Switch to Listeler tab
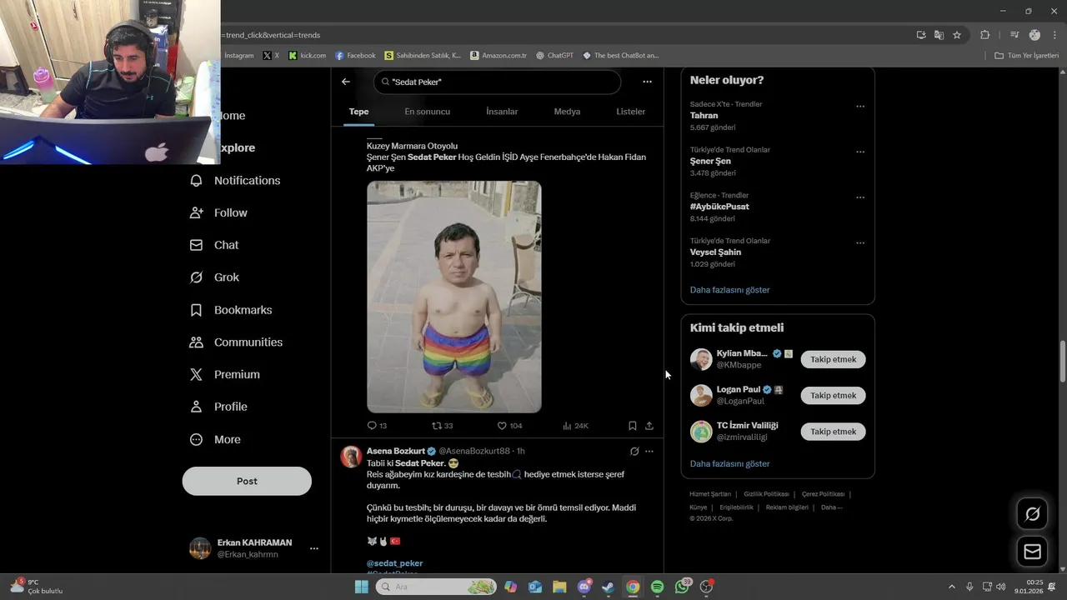 click(x=631, y=112)
